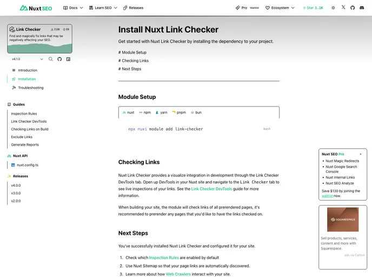Click the npx nuxi module add code line
The width and height of the screenshot is (372, 277).
pyautogui.click(x=165, y=129)
